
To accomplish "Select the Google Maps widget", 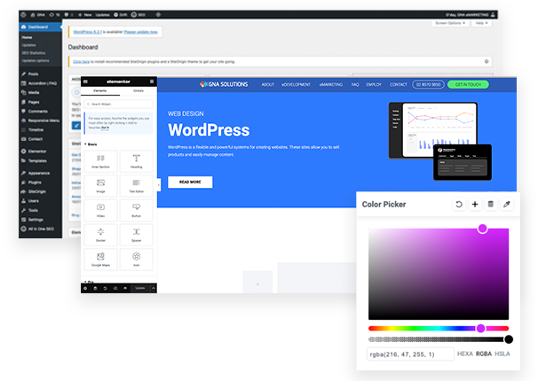I will pos(100,260).
